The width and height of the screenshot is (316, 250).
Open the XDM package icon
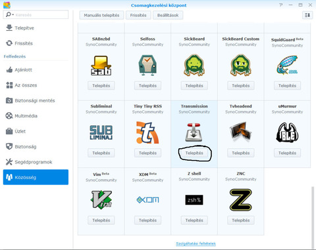point(147,199)
